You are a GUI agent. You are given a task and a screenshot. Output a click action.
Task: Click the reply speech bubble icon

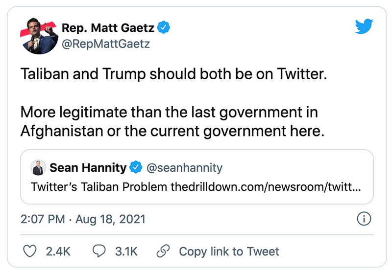[99, 251]
